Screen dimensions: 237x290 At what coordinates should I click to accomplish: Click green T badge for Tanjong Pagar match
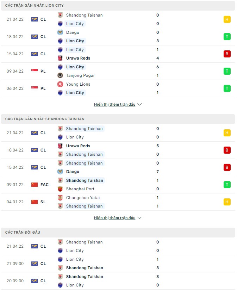pos(227,71)
